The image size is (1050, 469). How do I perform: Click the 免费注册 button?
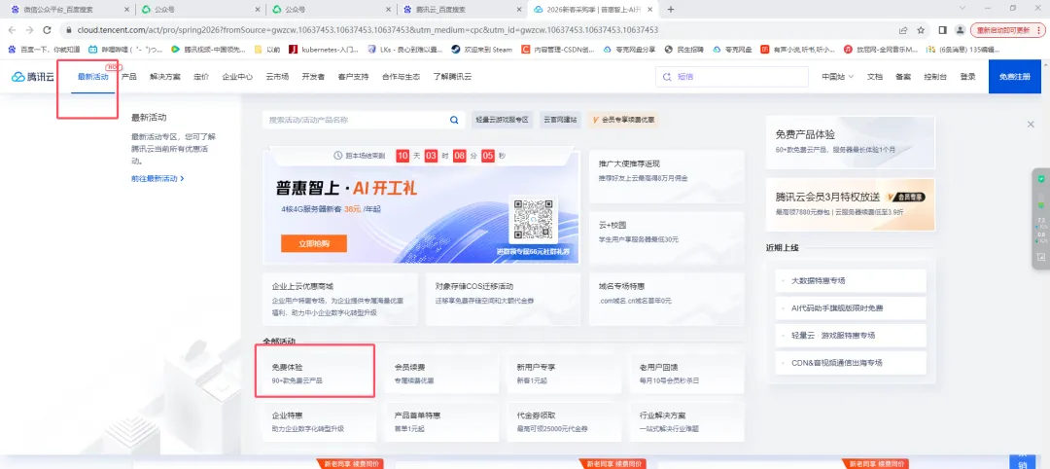point(1014,77)
